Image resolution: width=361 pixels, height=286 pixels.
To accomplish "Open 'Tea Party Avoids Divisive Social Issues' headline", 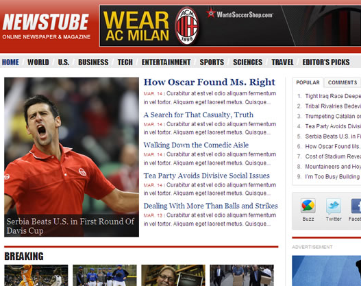I will (206, 176).
